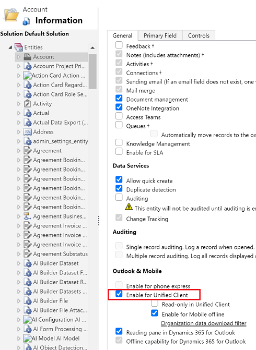Click the Agreement Busines... process flow icon
The width and height of the screenshot is (256, 350).
click(x=28, y=216)
